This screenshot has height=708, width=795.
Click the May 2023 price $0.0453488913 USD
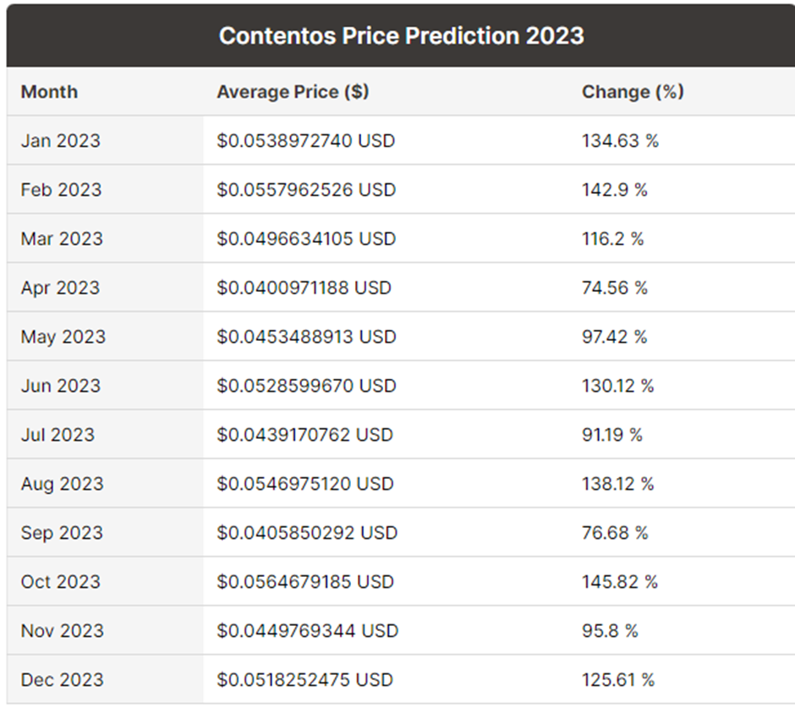tap(306, 337)
